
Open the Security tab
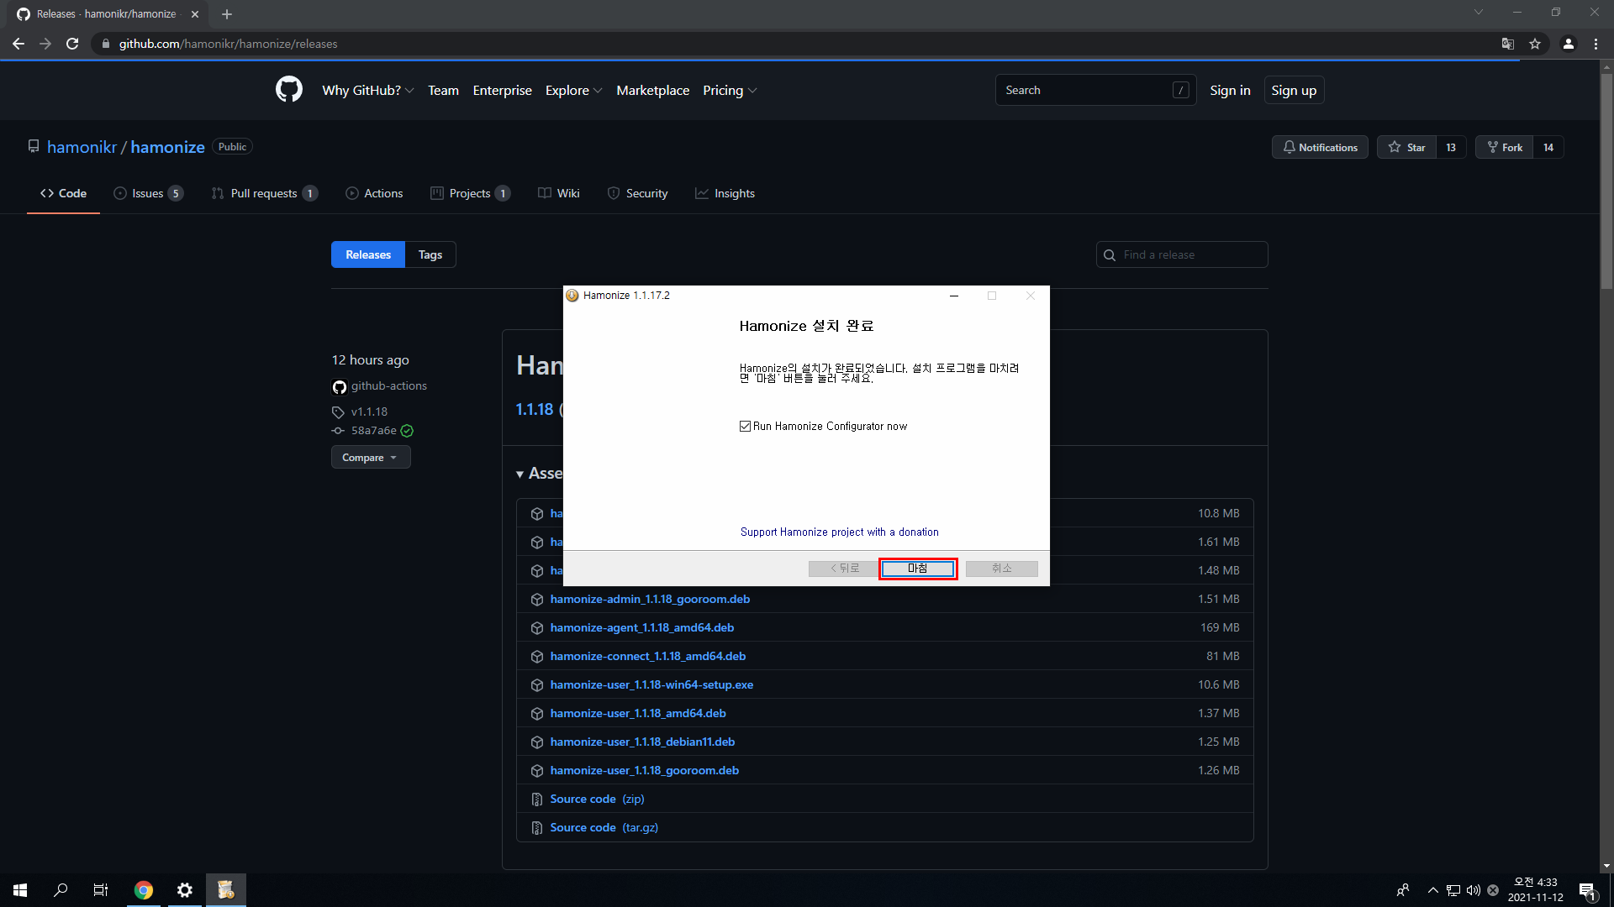(x=637, y=193)
